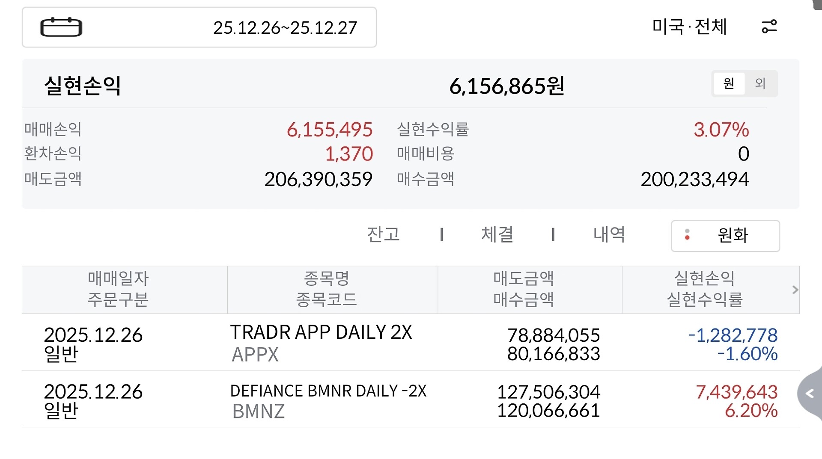The width and height of the screenshot is (822, 459).
Task: Click date range 25.12.26~25.12.27 field
Action: pos(285,28)
